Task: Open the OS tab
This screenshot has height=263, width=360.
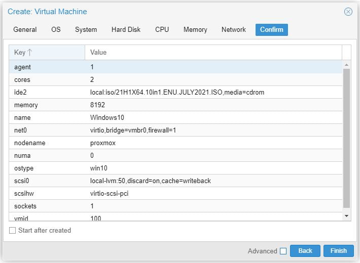Action: point(56,30)
